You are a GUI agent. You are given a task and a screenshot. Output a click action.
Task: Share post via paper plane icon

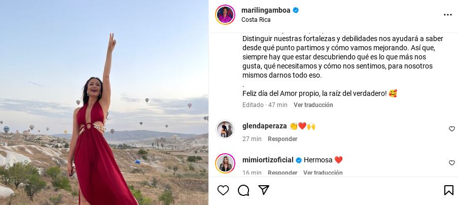tap(264, 190)
